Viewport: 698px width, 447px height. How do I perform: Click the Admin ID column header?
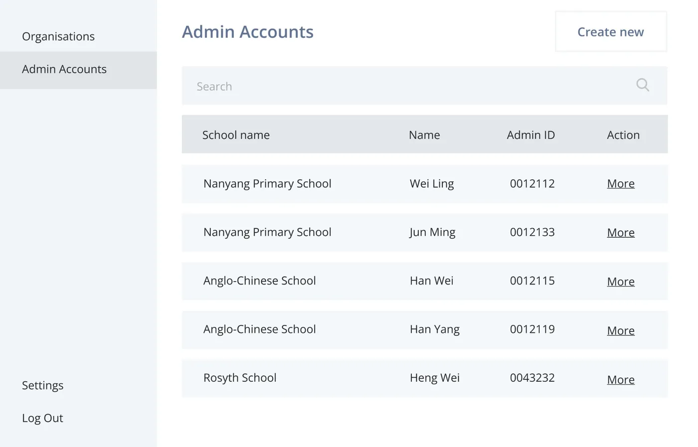pyautogui.click(x=531, y=135)
